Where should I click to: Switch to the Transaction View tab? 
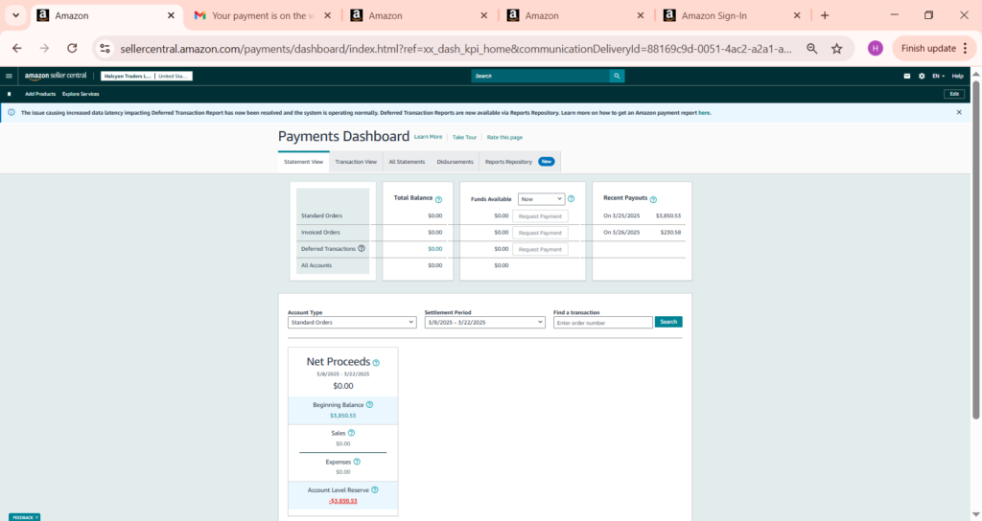(x=356, y=162)
